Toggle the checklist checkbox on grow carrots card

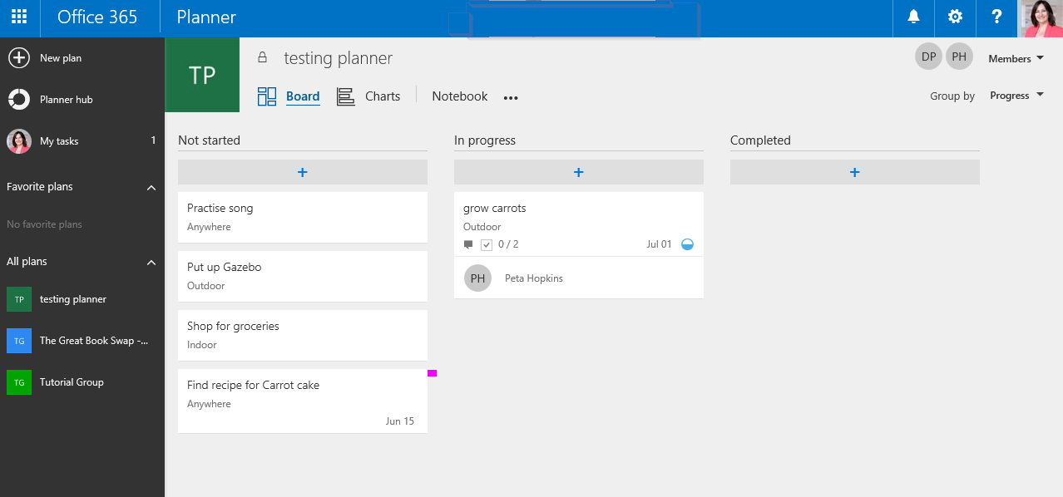(486, 244)
